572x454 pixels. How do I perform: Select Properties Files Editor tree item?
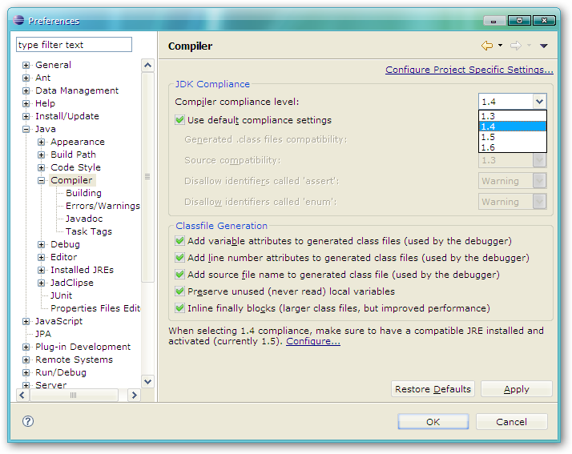pos(95,308)
